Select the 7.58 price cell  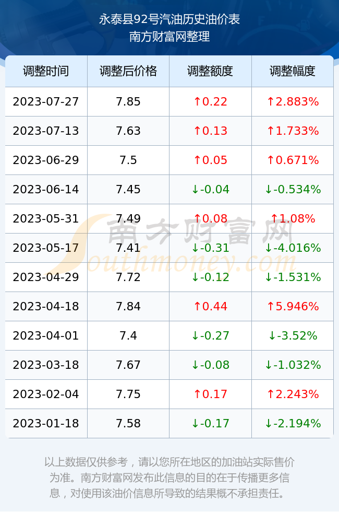[x=128, y=424]
